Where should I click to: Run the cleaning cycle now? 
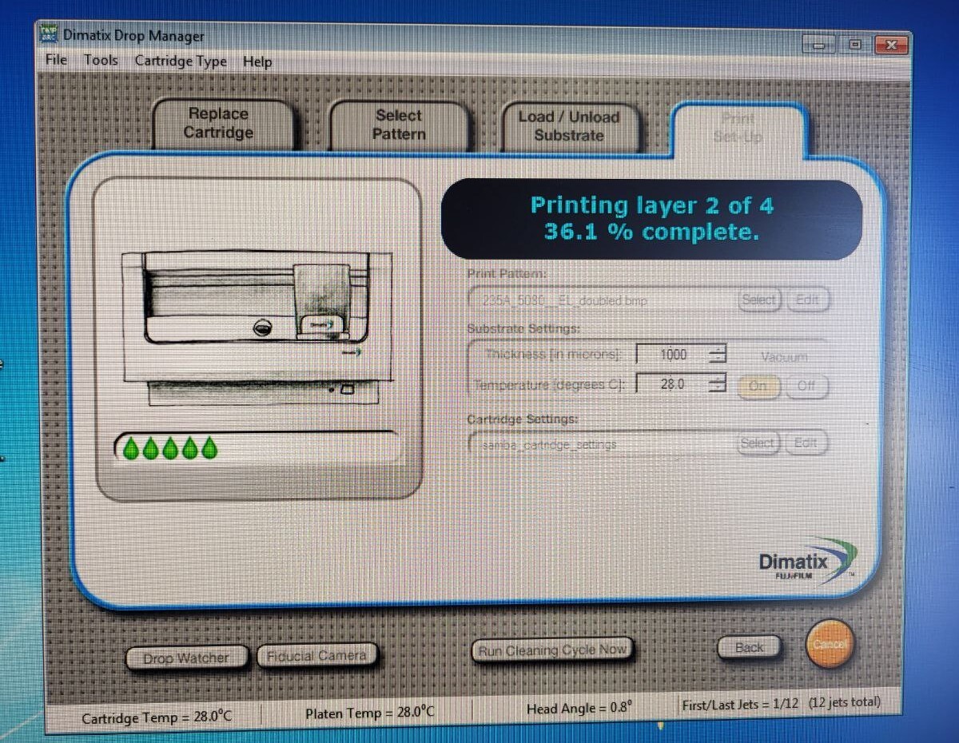(552, 650)
